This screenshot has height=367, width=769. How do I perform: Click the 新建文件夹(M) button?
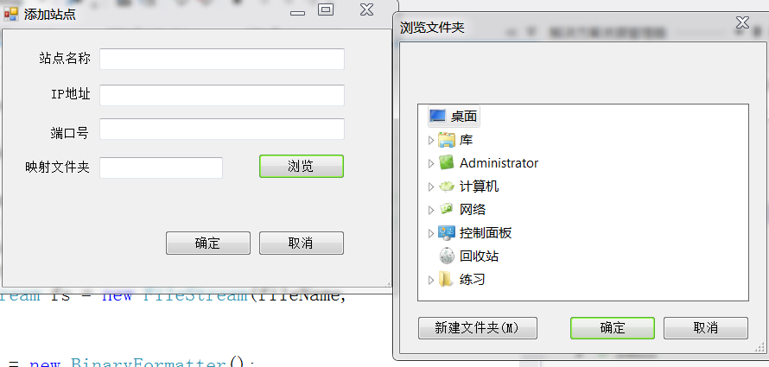pyautogui.click(x=478, y=328)
